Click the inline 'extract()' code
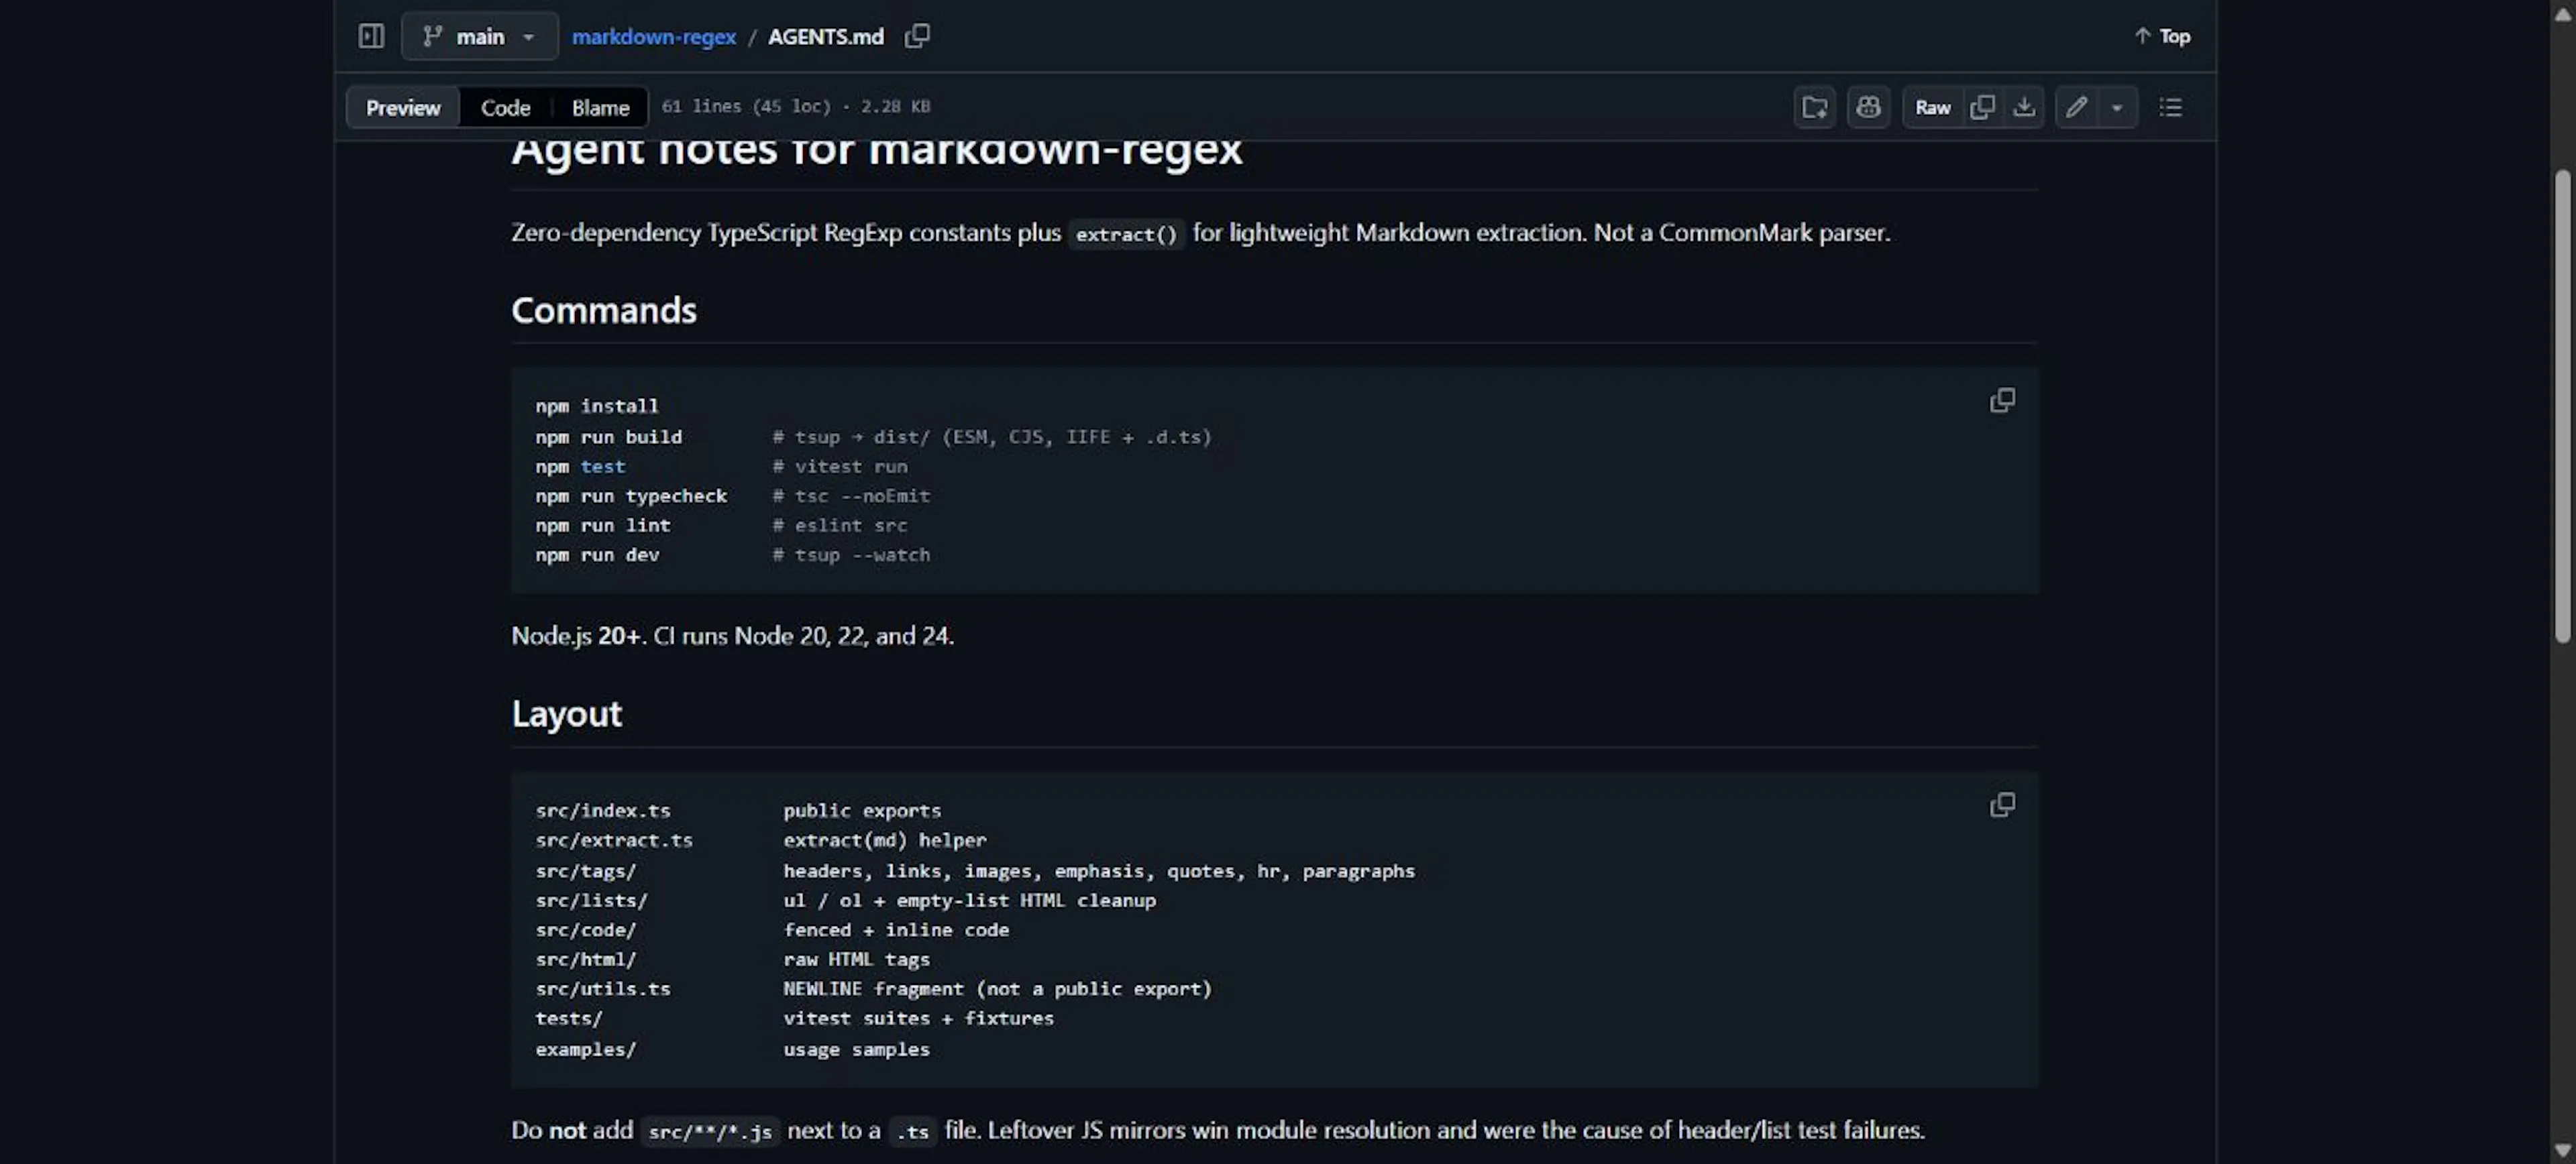 click(x=1126, y=234)
